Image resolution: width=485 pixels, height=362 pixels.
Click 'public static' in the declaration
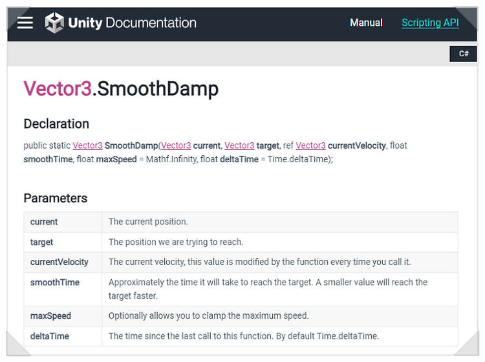click(x=47, y=145)
